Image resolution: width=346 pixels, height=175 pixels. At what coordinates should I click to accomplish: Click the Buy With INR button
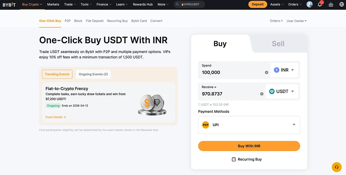pos(249,146)
